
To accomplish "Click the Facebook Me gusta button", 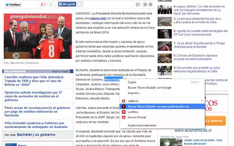I will 67,4.
